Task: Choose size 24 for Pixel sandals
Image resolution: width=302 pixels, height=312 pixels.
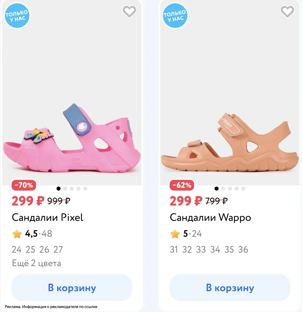Action: coord(17,250)
